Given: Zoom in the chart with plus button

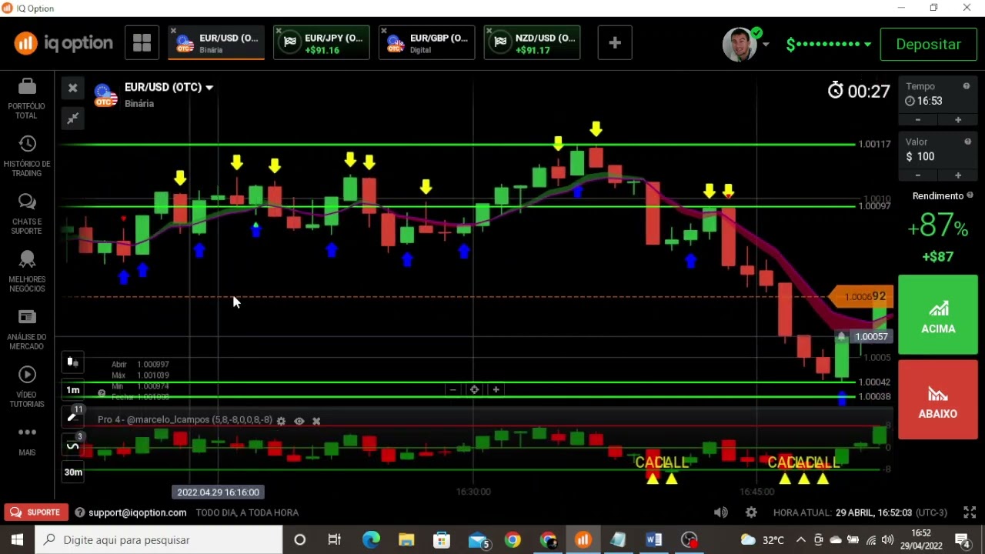Looking at the screenshot, I should tap(496, 390).
